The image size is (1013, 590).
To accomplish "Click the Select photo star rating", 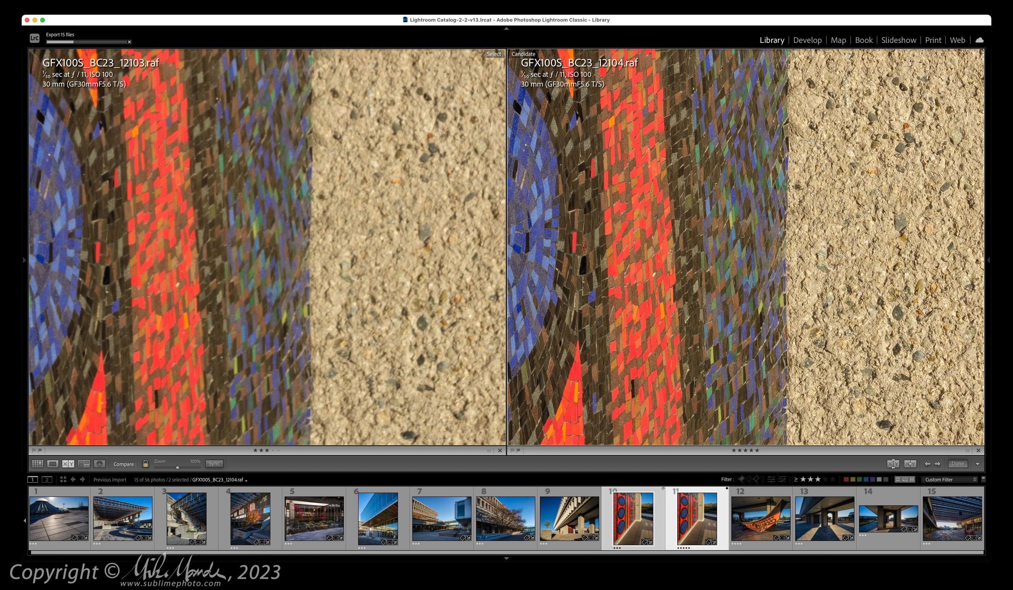I will [266, 450].
